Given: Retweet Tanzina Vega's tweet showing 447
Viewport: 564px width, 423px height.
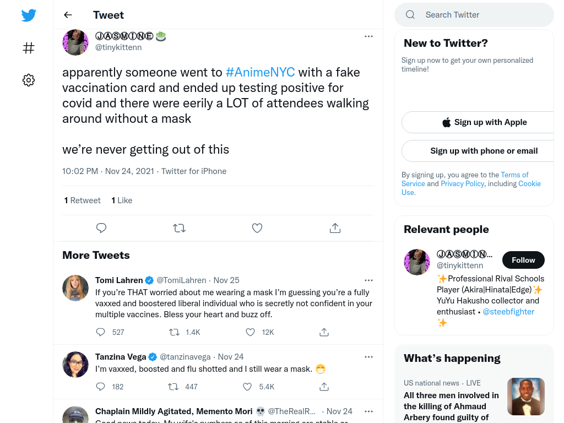Looking at the screenshot, I should 173,387.
